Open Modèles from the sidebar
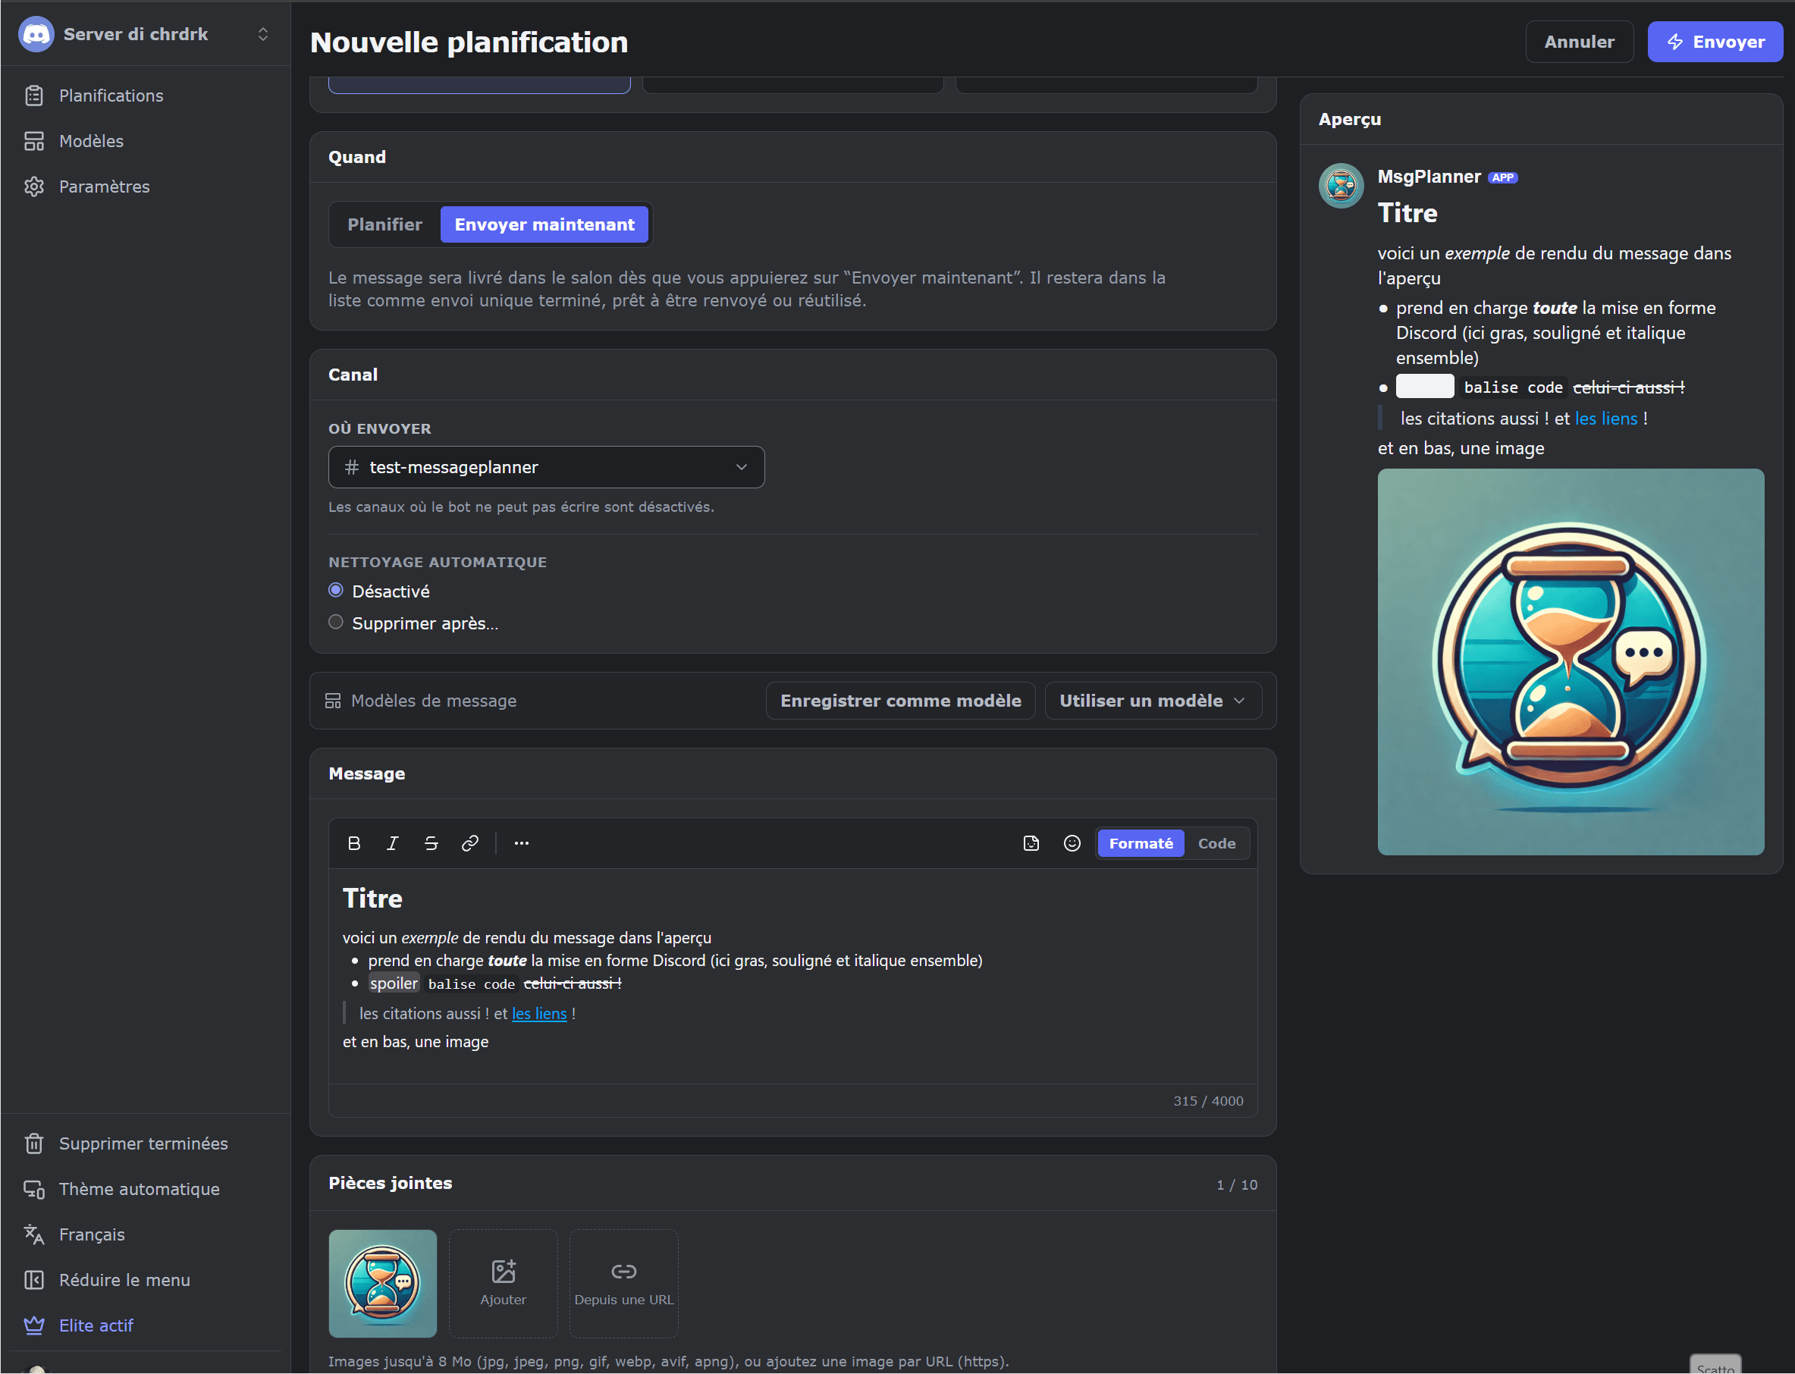This screenshot has height=1374, width=1795. coord(146,142)
